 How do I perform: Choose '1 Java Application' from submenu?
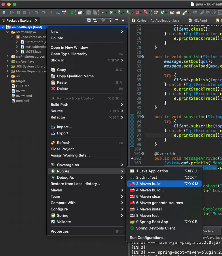pyautogui.click(x=164, y=171)
